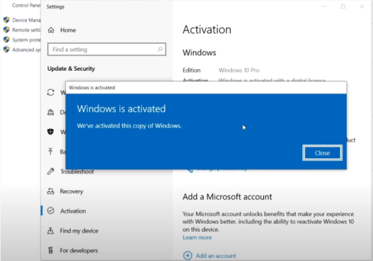Click the Find my device icon
Viewport: 373px width, 261px height.
51,230
